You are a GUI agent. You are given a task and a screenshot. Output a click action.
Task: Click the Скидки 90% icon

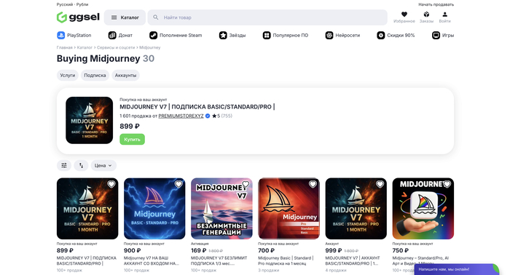point(381,36)
